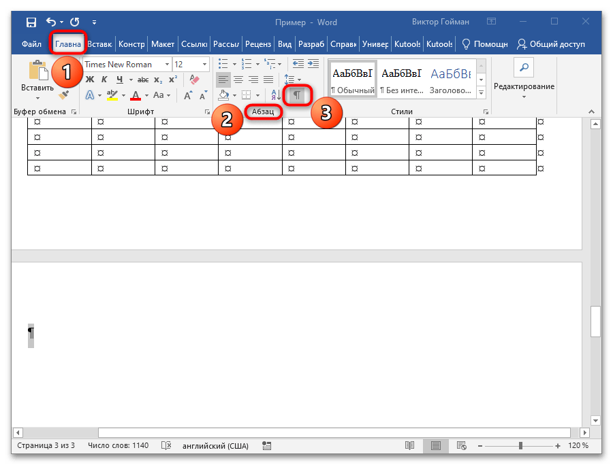Image resolution: width=613 pixels, height=465 pixels.
Task: Justify the paragraph text
Action: click(268, 80)
